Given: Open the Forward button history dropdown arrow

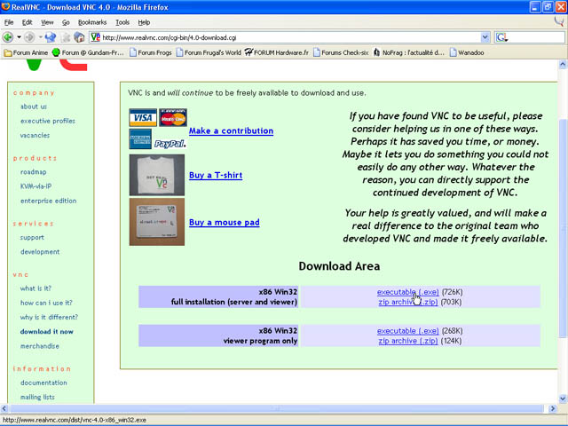Looking at the screenshot, I should pos(41,37).
